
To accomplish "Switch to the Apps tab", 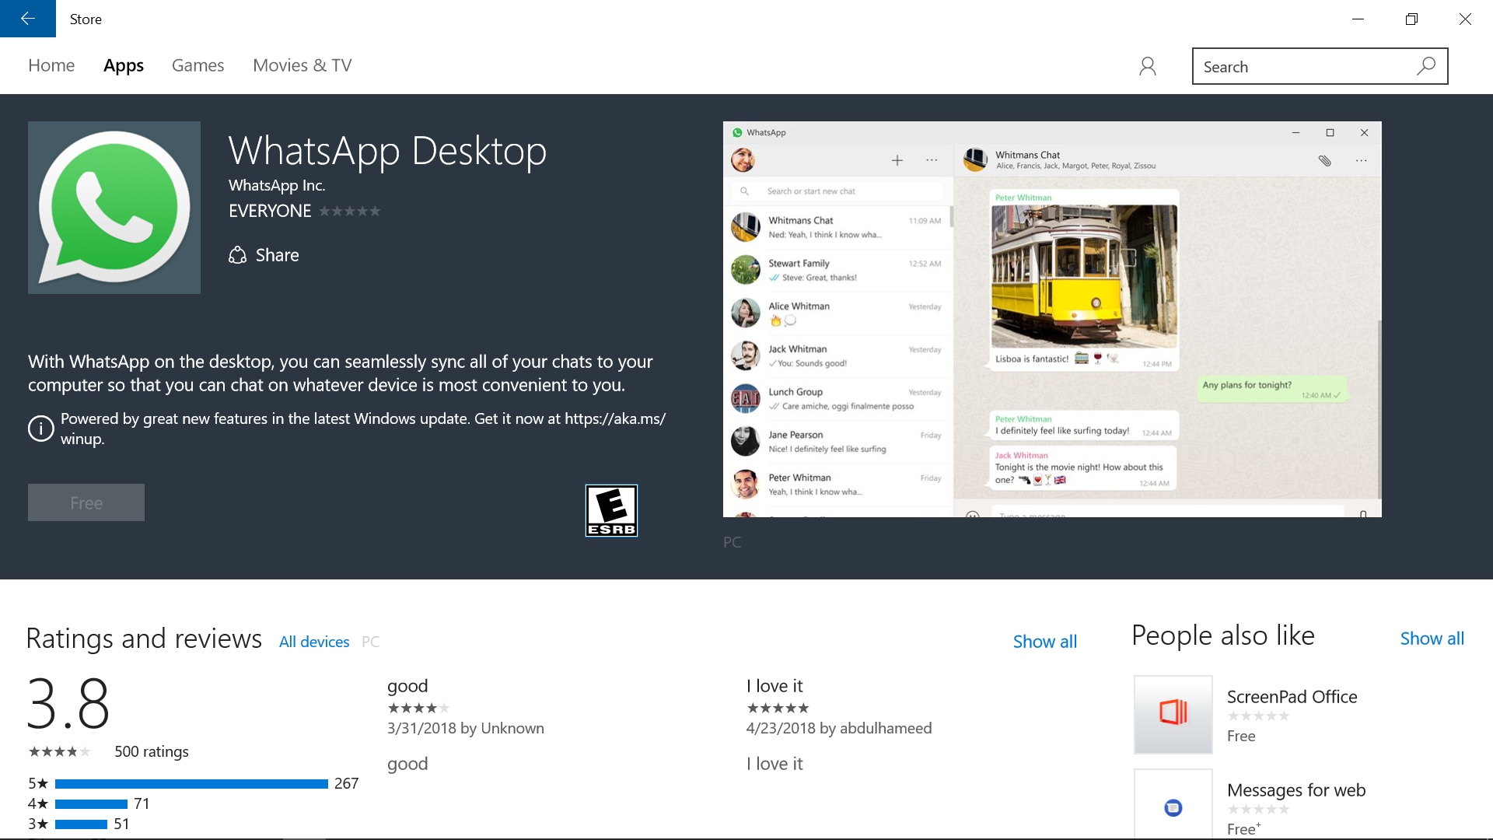I will tap(124, 65).
